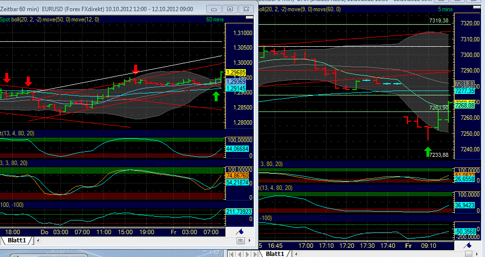This screenshot has height=257, width=485.
Task: Click the 7263,90 line label
Action: coord(439,108)
